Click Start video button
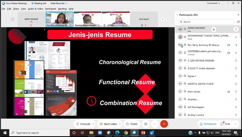Viewport: 242px width, 137px height. [x=108, y=124]
